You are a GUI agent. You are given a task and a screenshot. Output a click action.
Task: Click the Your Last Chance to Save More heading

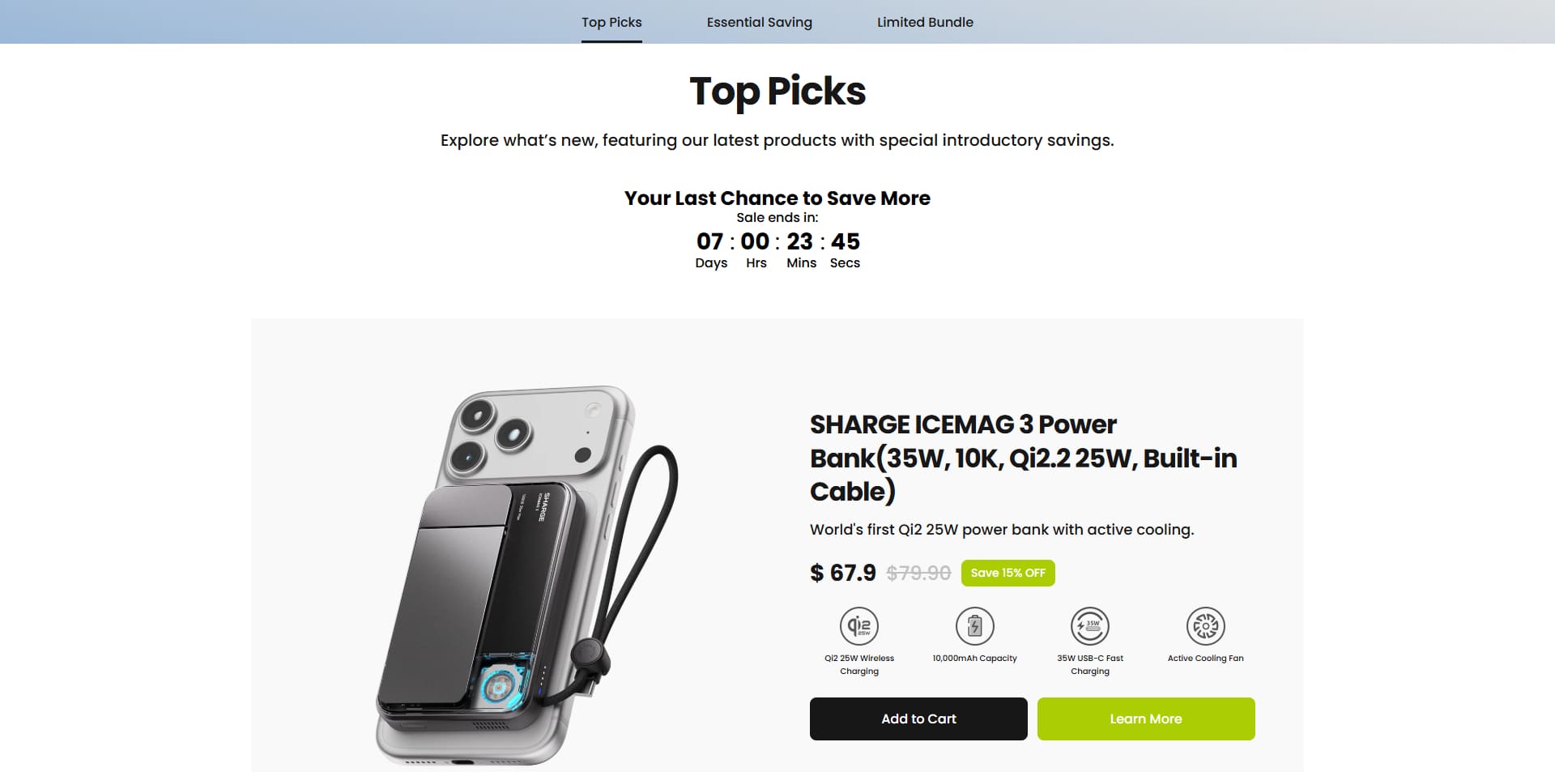pyautogui.click(x=777, y=198)
